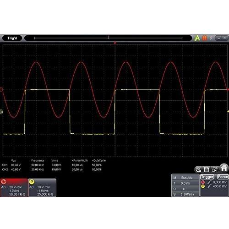This screenshot has height=229, width=229.
Task: Click the waveform position overview bar
Action: pos(108,38)
